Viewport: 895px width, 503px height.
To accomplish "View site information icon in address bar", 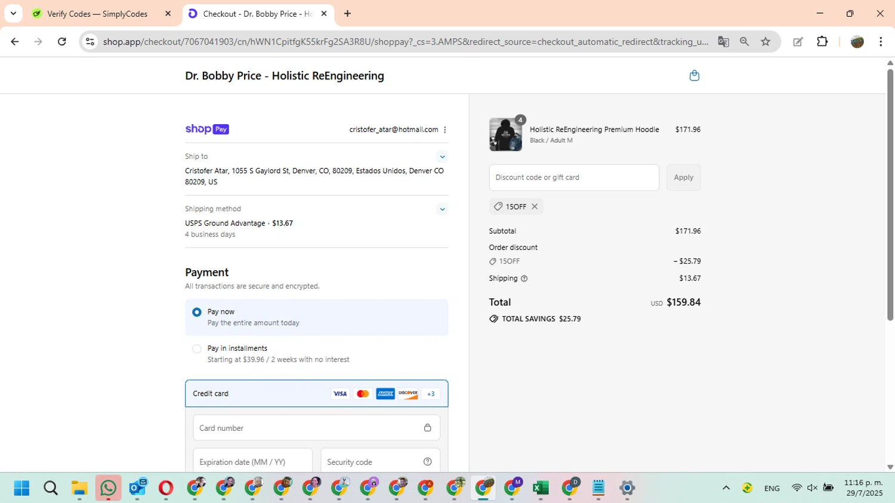I will [x=90, y=42].
